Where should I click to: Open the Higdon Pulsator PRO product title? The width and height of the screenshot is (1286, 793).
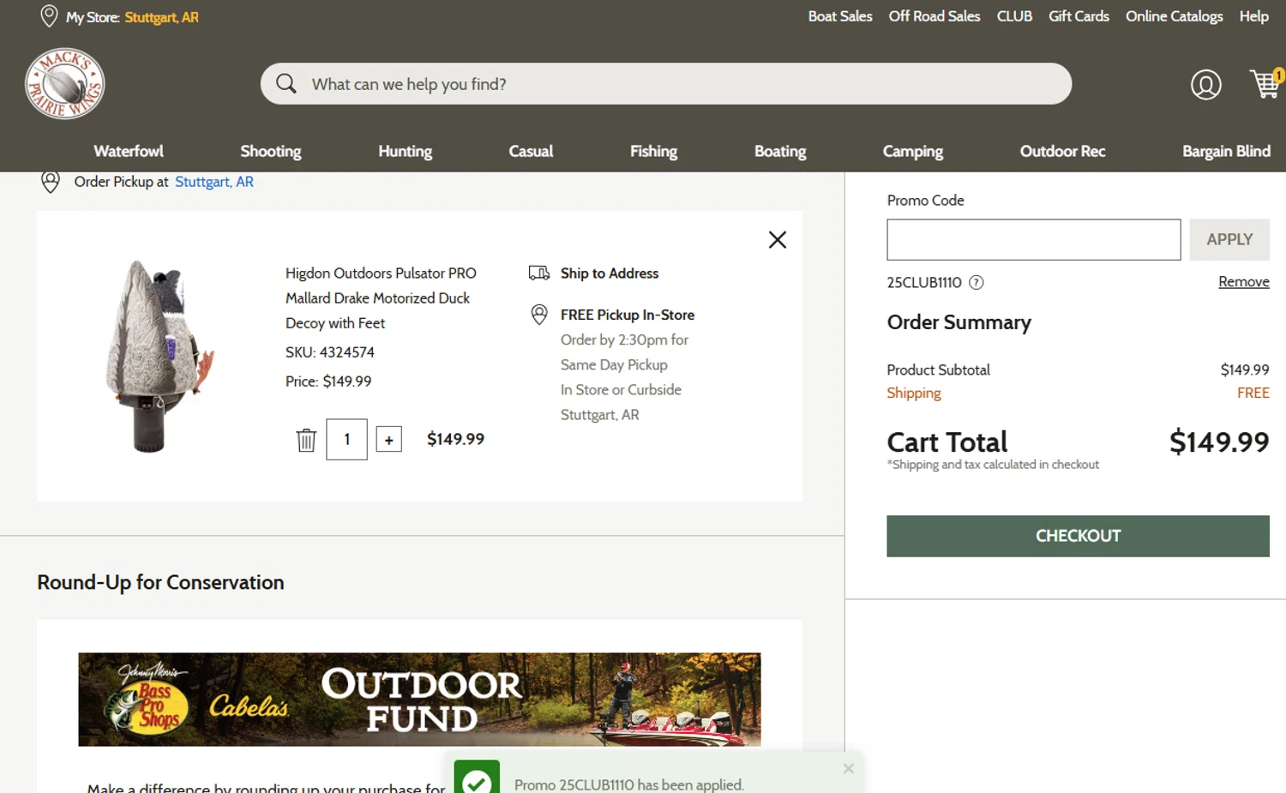(x=381, y=297)
